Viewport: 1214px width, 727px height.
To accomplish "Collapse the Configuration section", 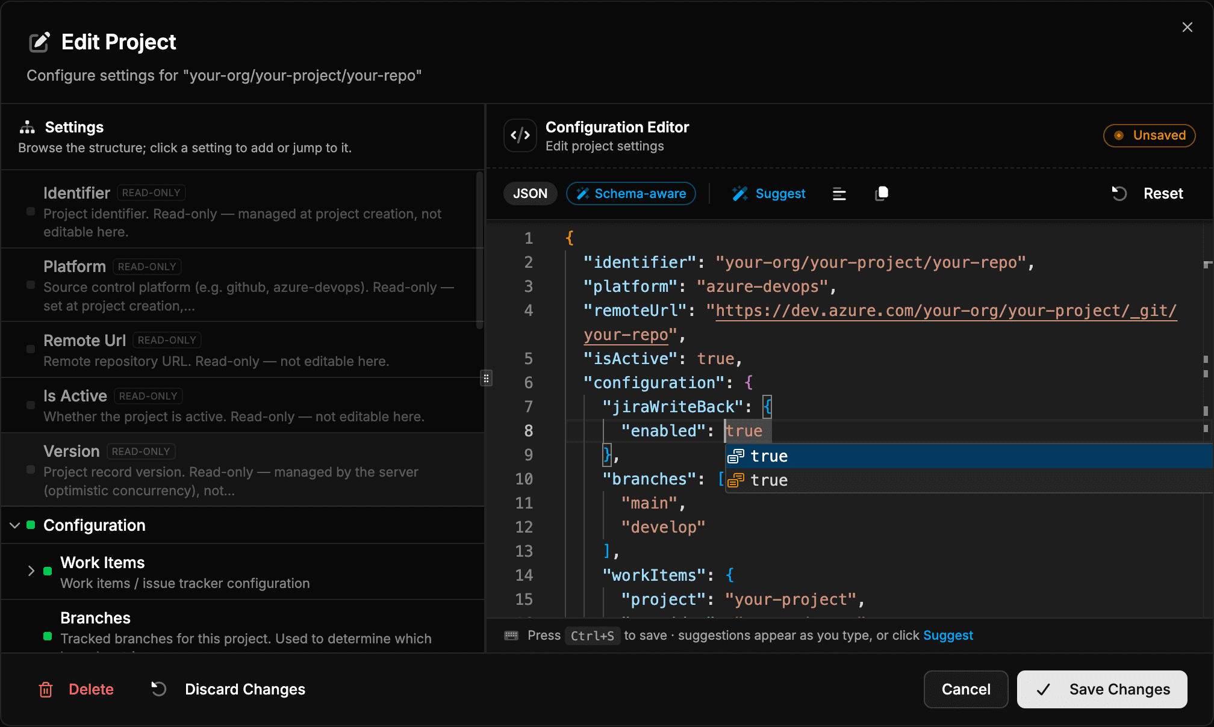I will point(15,525).
